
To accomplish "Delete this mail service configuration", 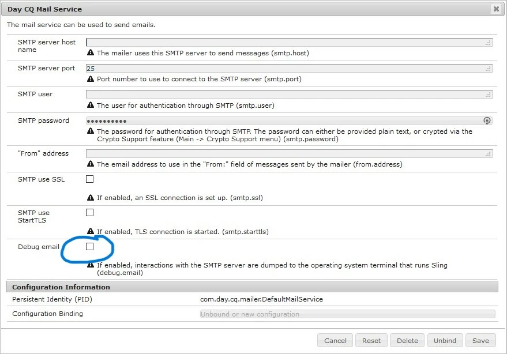I will 407,340.
